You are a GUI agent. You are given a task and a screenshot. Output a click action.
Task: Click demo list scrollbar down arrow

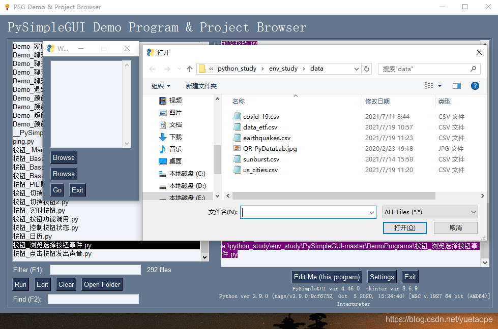(205, 257)
